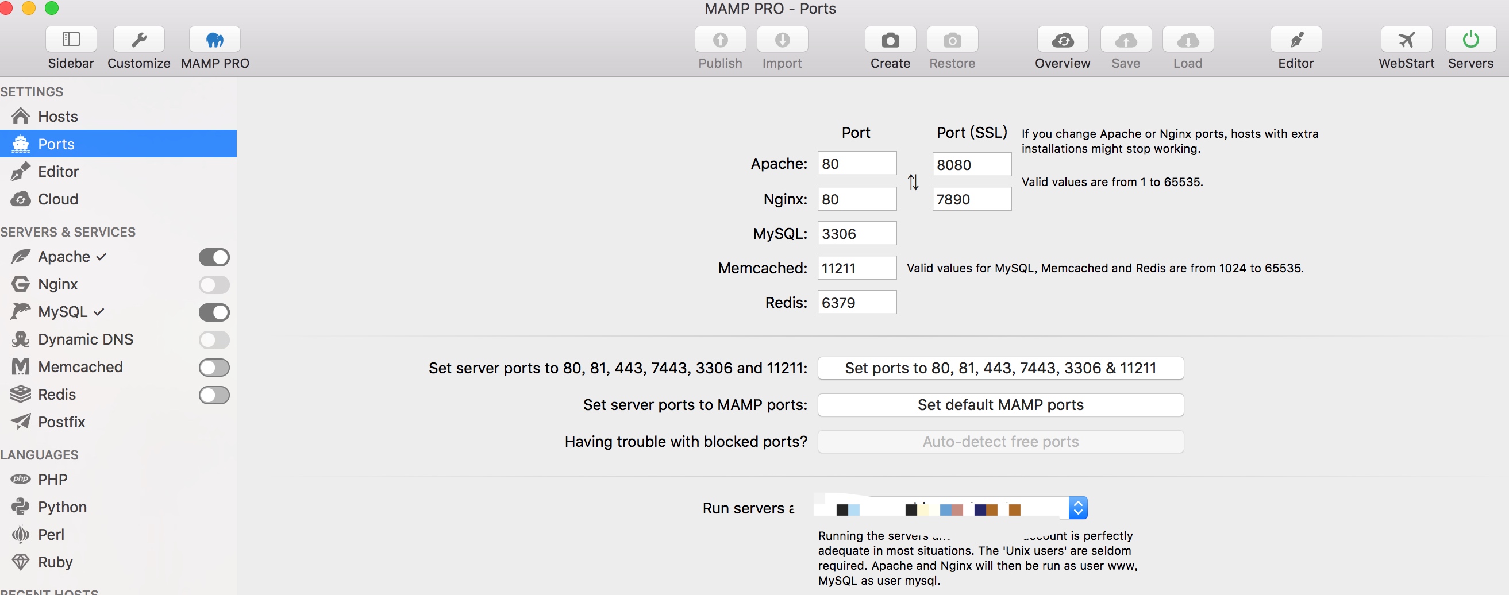The image size is (1509, 595).
Task: Swap Apache and Nginx ports arrows icon
Action: [x=913, y=182]
